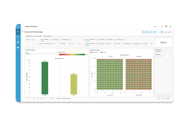Click the '537 ICs' count tile
The image size is (189, 126).
[x=163, y=43]
